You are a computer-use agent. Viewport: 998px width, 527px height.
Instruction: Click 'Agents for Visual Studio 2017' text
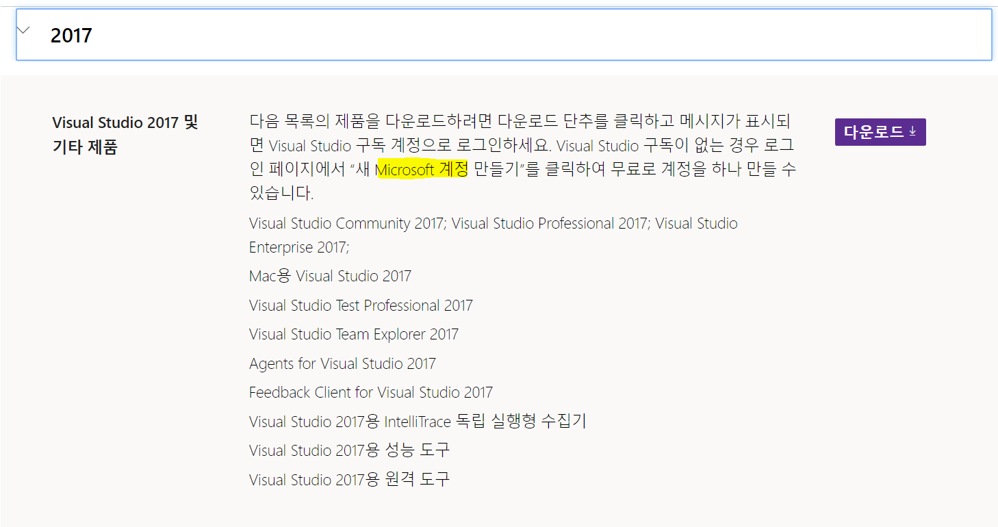pyautogui.click(x=342, y=363)
